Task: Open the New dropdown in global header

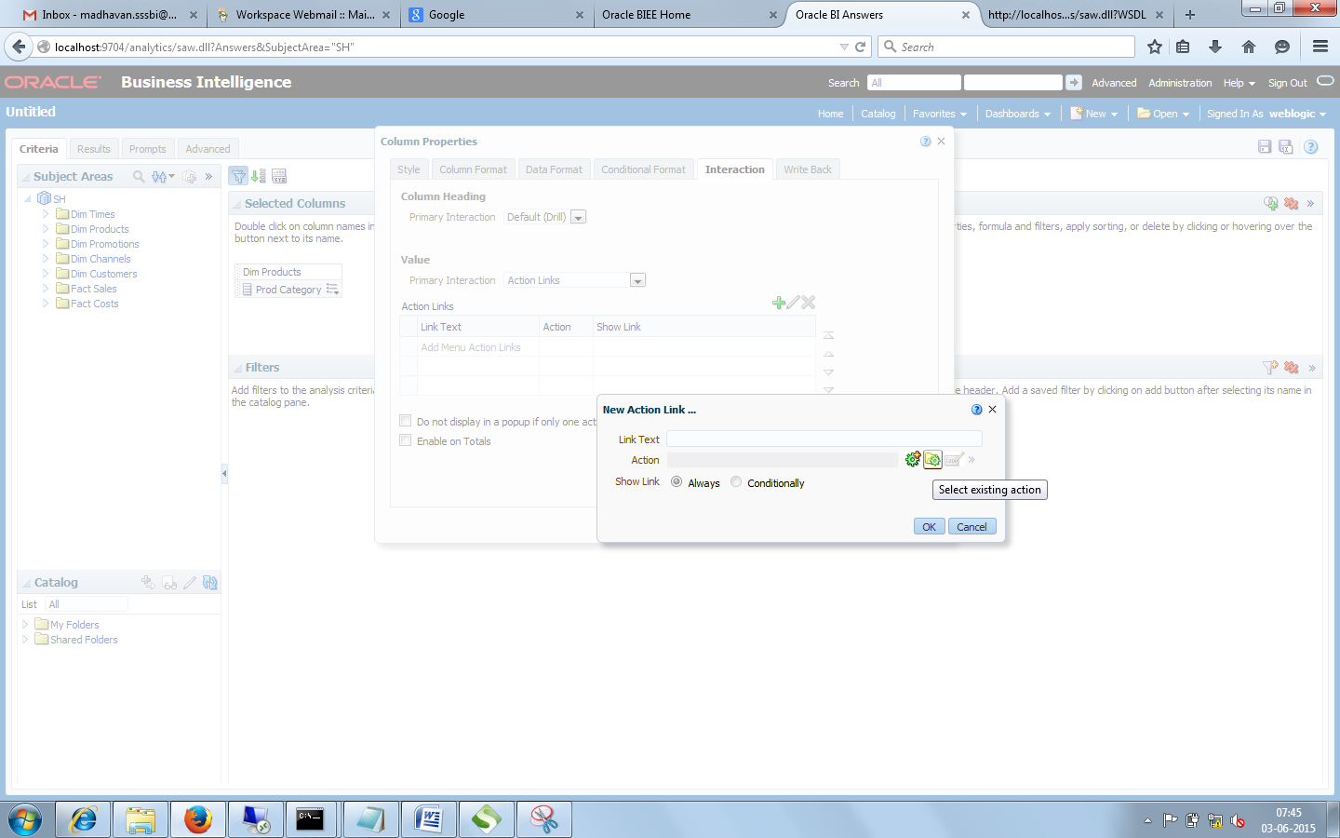Action: (1094, 114)
